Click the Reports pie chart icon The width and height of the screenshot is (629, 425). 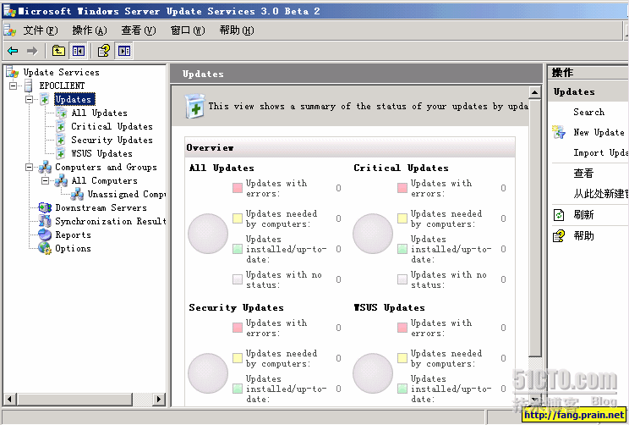click(x=45, y=235)
